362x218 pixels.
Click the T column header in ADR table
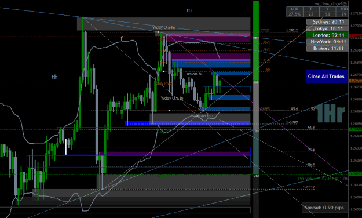[311, 9]
